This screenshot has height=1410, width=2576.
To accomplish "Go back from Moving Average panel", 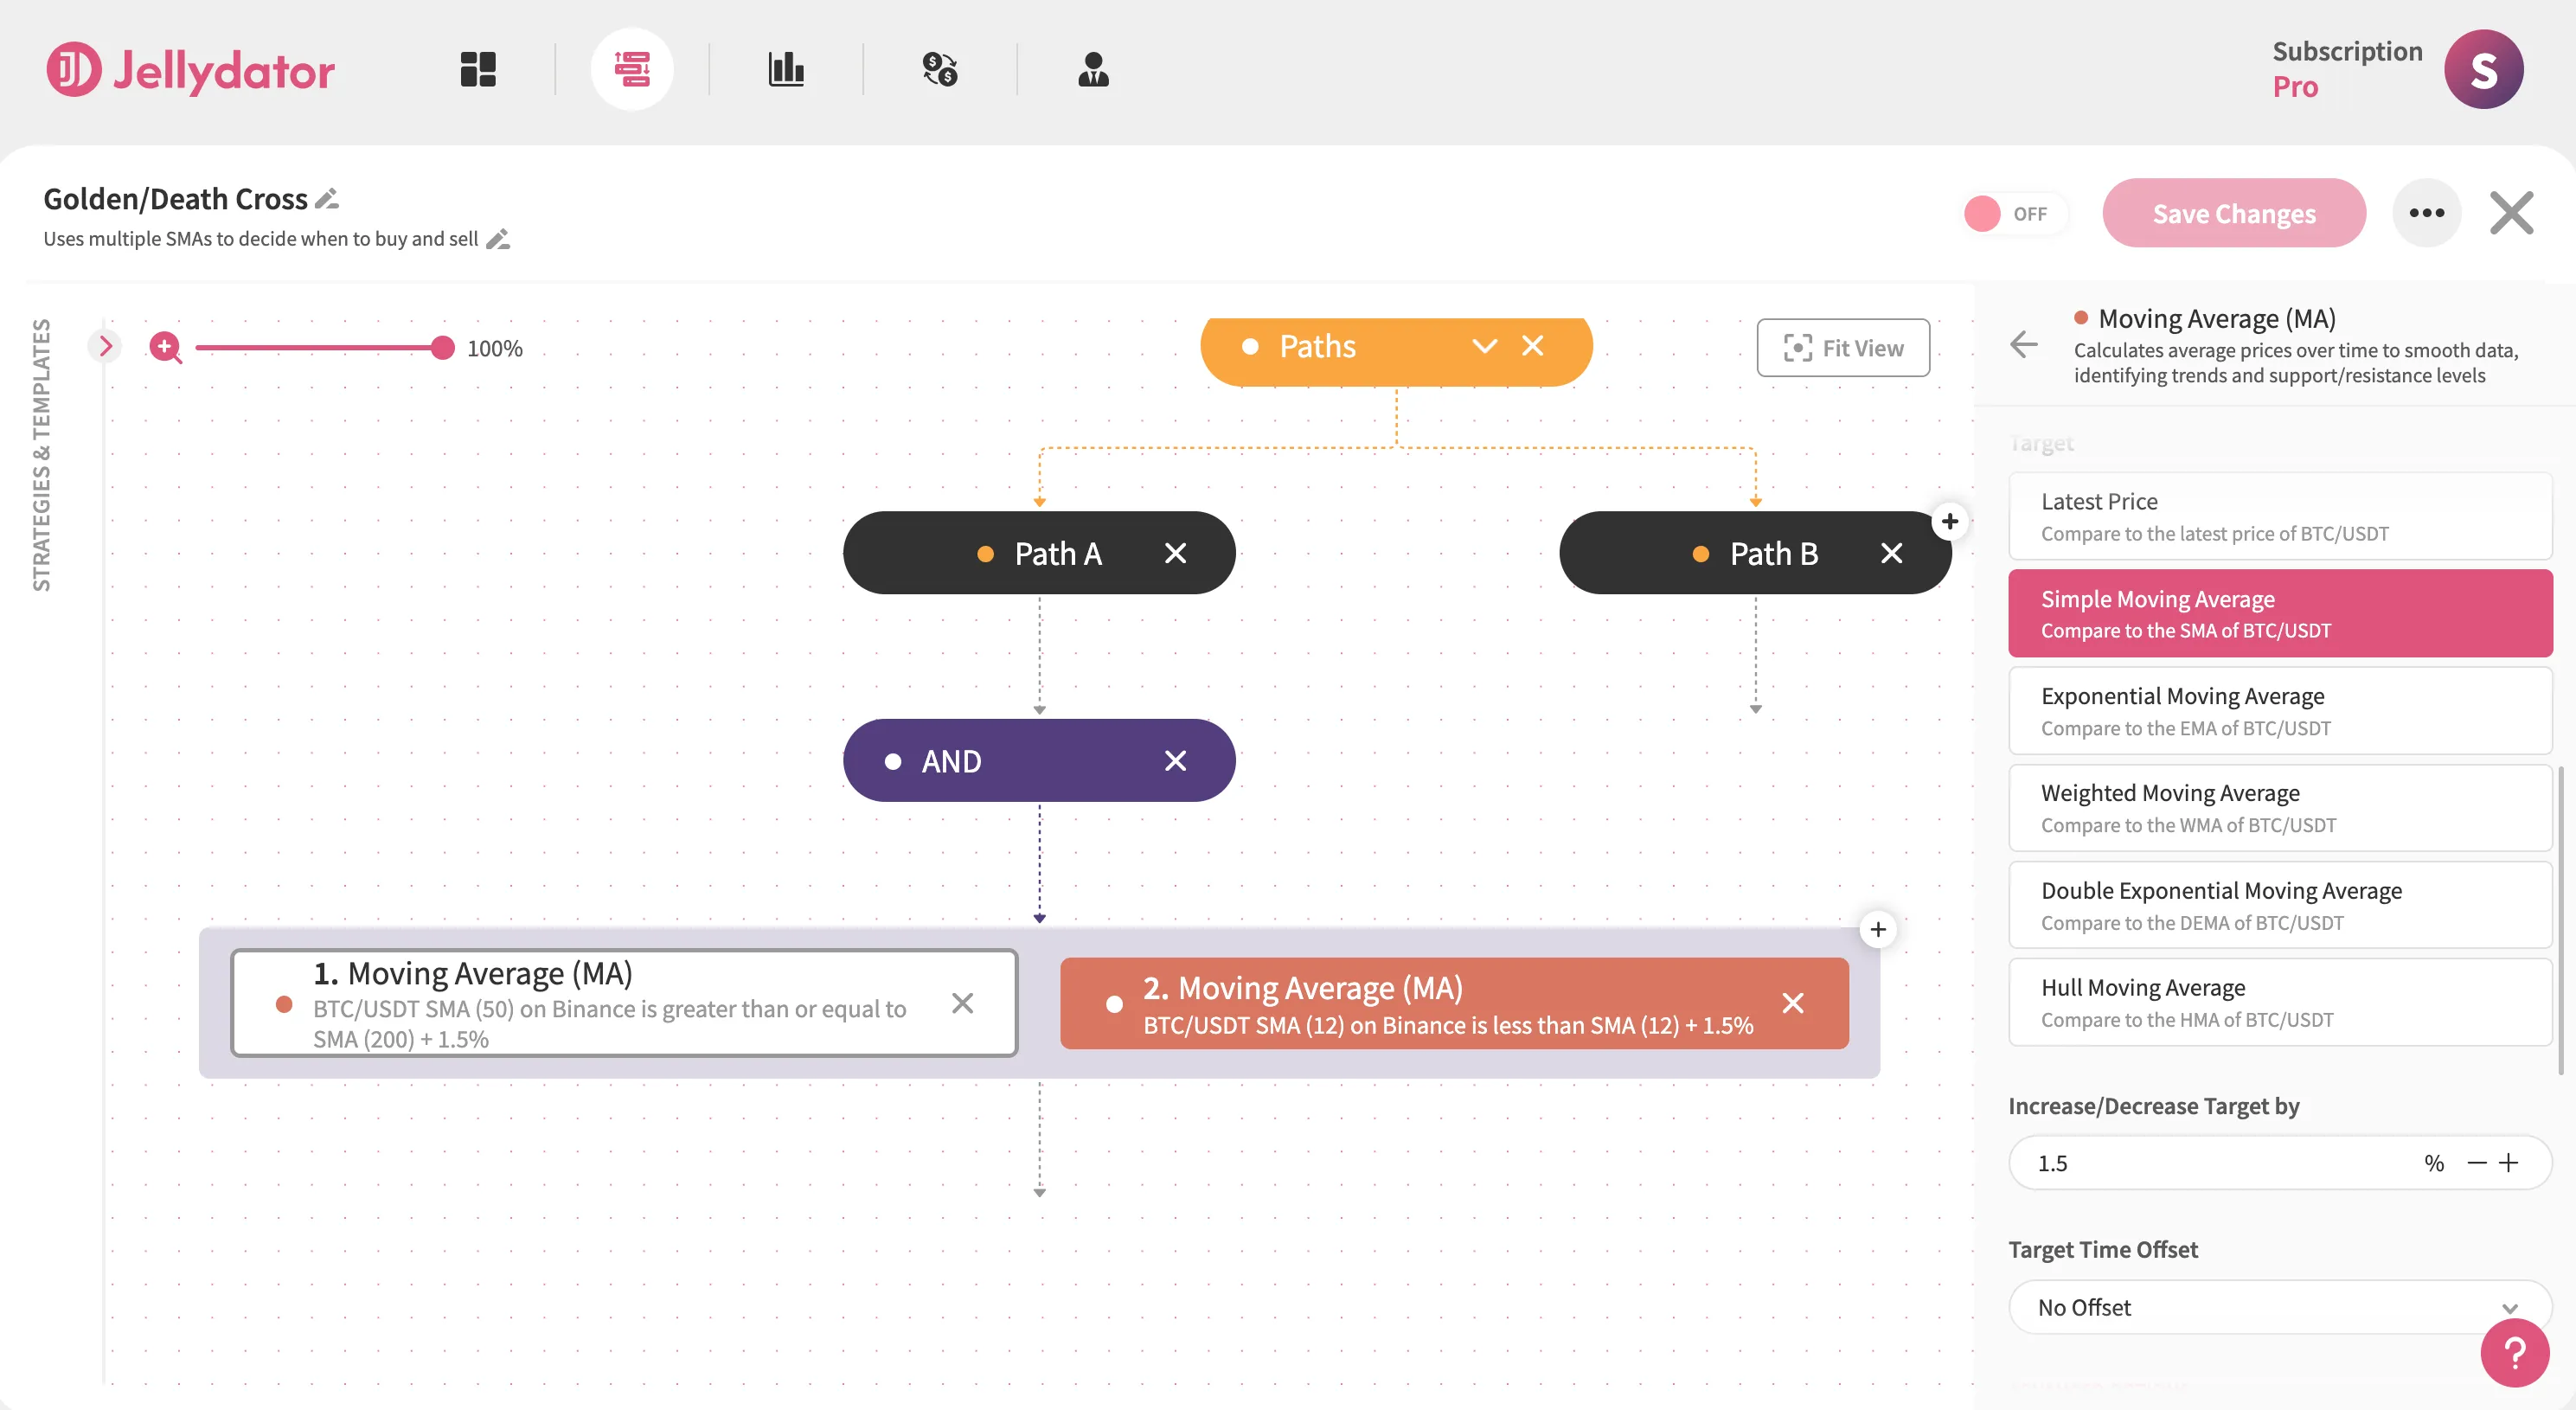I will 2023,345.
